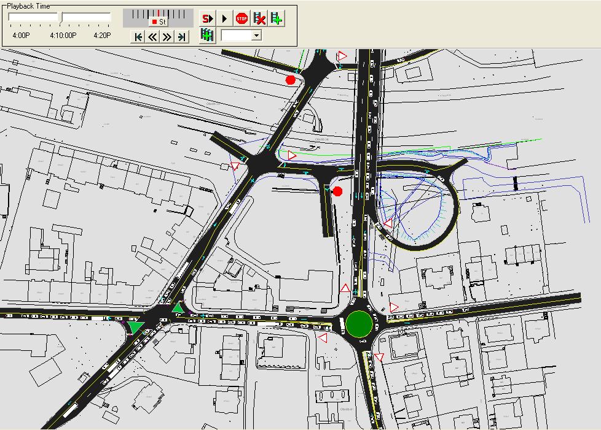
Task: Click the downward-pointing green triangle signal marker
Action: [135, 327]
